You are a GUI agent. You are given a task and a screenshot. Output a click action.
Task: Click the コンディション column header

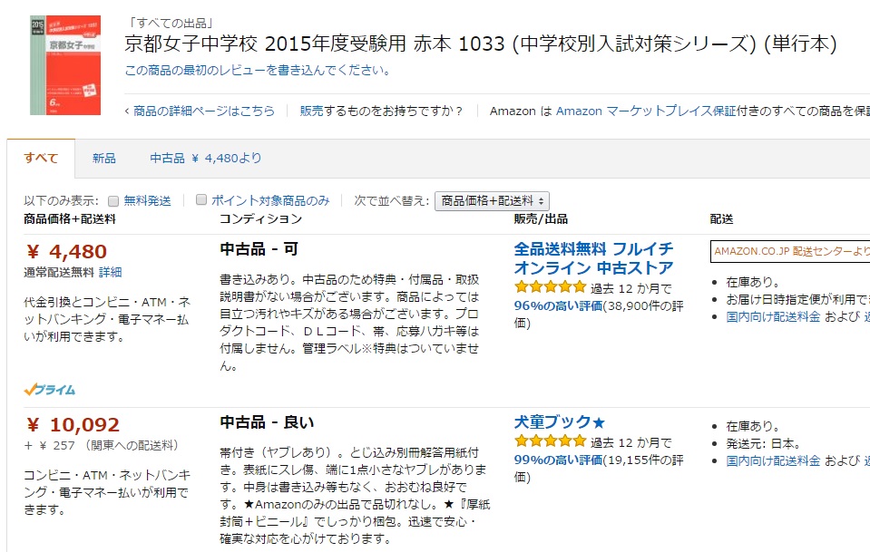coord(260,219)
